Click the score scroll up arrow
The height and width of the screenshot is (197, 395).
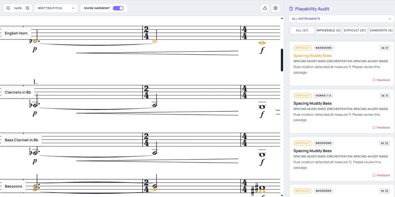pos(282,18)
